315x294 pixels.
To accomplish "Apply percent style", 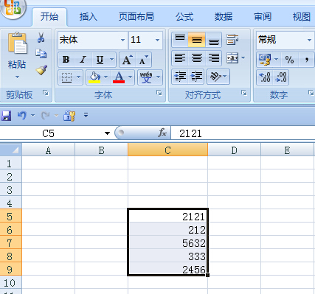I will pyautogui.click(x=289, y=60).
